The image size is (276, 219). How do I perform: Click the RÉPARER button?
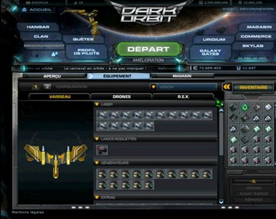[x=254, y=200]
